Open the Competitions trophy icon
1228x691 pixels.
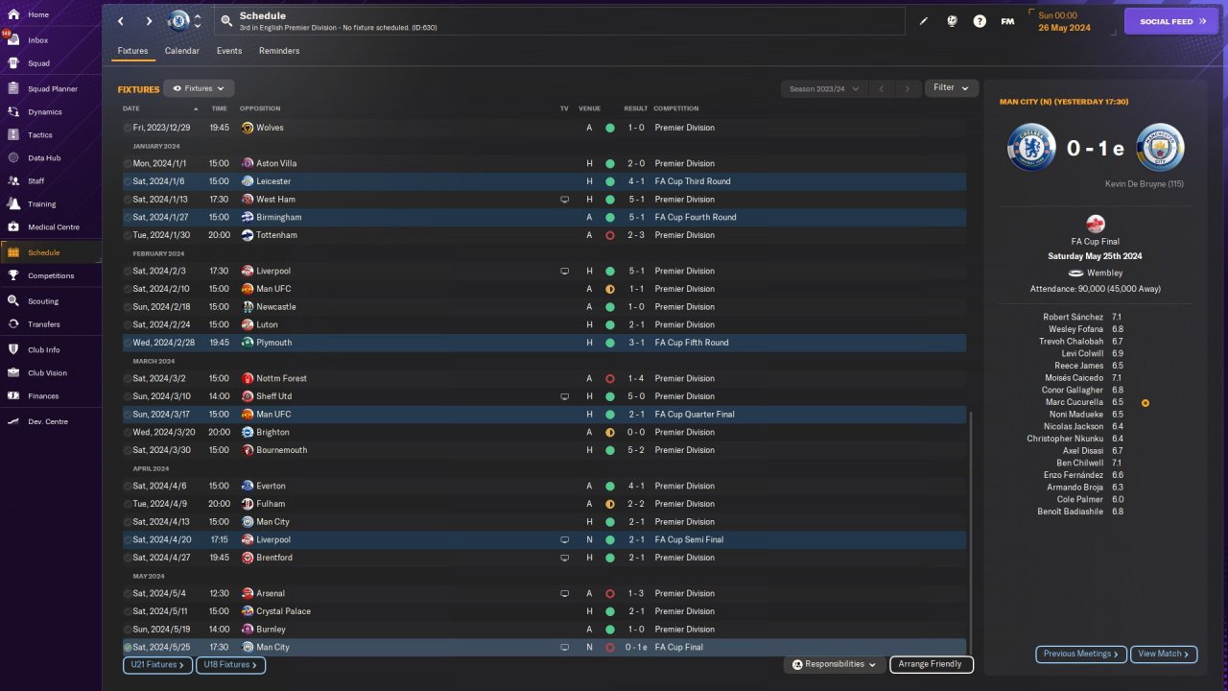[13, 275]
